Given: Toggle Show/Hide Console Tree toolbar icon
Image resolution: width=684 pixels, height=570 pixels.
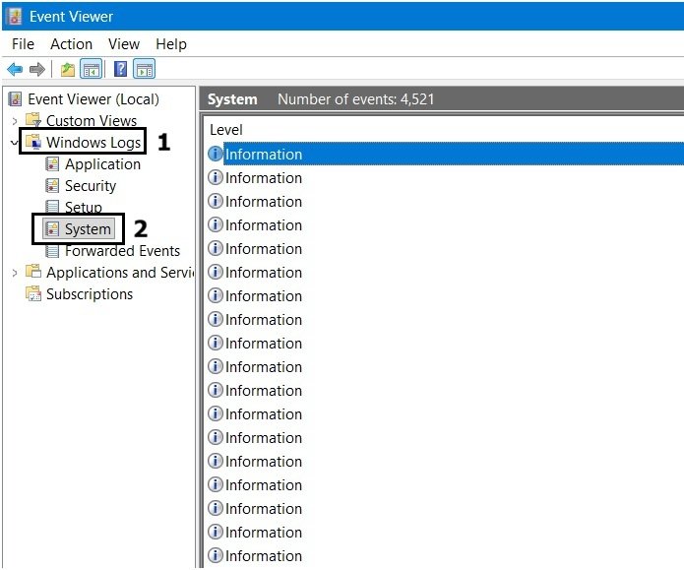Looking at the screenshot, I should [x=92, y=69].
